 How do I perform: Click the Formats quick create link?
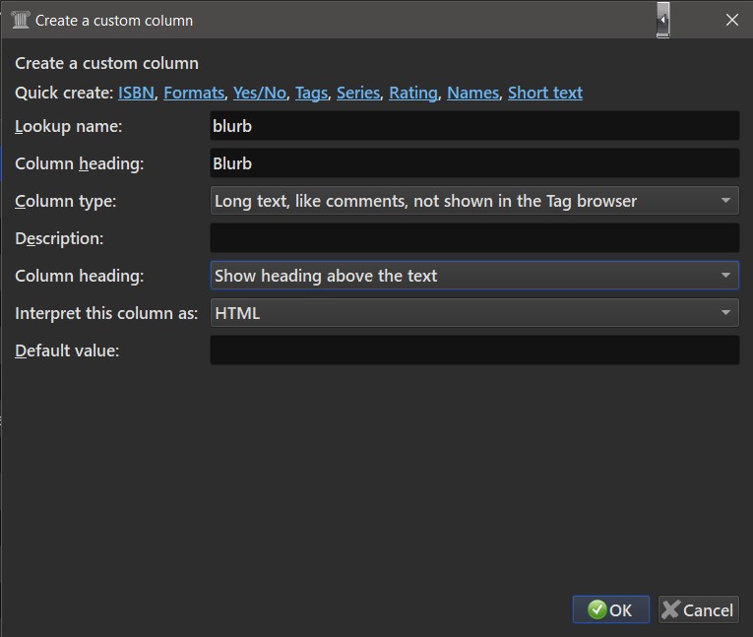(x=194, y=93)
